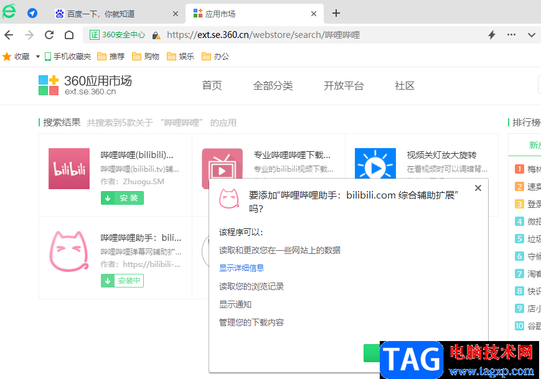
Task: Open 视频关灯放大旋转 app title
Action: (x=441, y=155)
